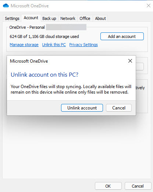This screenshot has width=153, height=192.
Task: Open the Back up tab
Action: (x=49, y=18)
